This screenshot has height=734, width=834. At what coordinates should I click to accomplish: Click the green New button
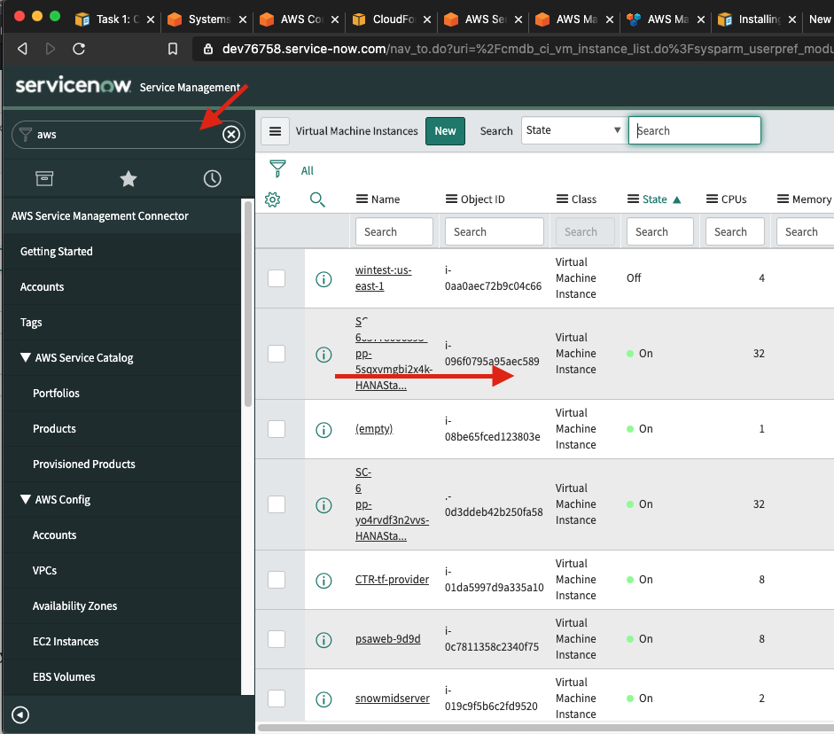coord(445,130)
